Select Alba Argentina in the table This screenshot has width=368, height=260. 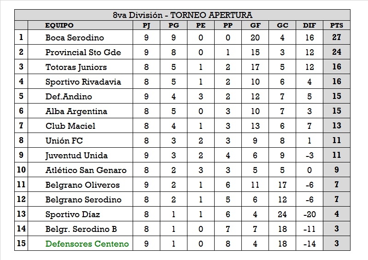click(x=76, y=111)
